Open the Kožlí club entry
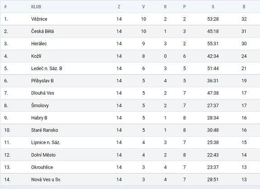Viewport: 260px width, 189px height. tap(36, 56)
